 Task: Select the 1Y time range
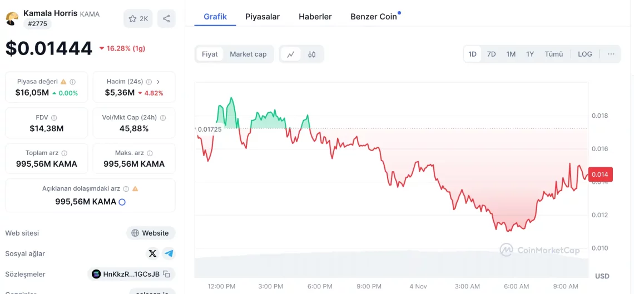530,54
